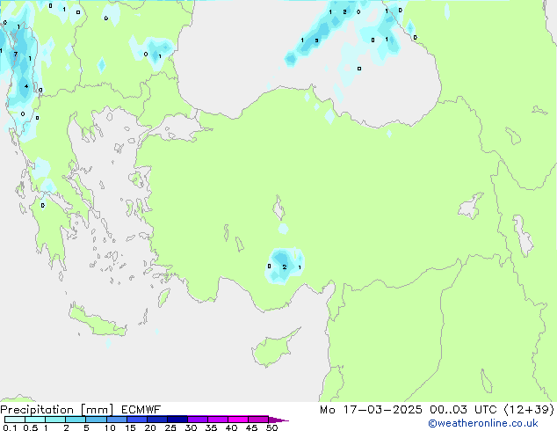Click the 0.1–0.5 mm legend color swatch
The width and height of the screenshot is (557, 431).
point(15,420)
